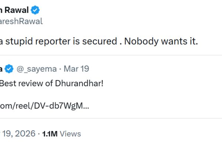Click the quoted author's @_sayema handle
Screen dimensions: 222x148
pyautogui.click(x=36, y=69)
